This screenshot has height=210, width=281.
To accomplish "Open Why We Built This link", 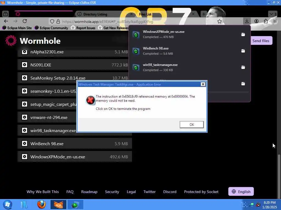I will click(43, 192).
